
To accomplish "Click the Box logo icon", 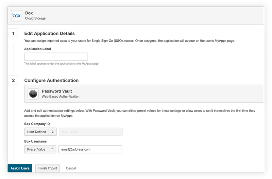I will 16,15.
